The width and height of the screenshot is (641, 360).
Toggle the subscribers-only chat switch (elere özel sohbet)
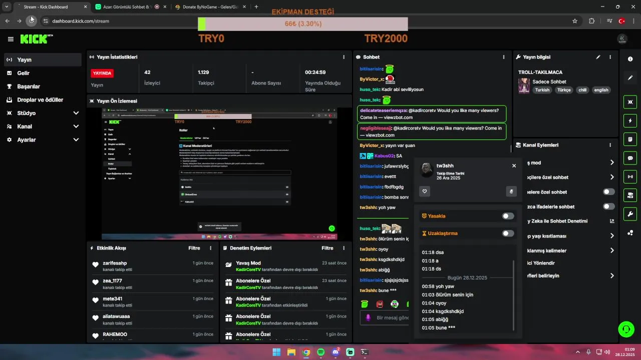point(609,191)
